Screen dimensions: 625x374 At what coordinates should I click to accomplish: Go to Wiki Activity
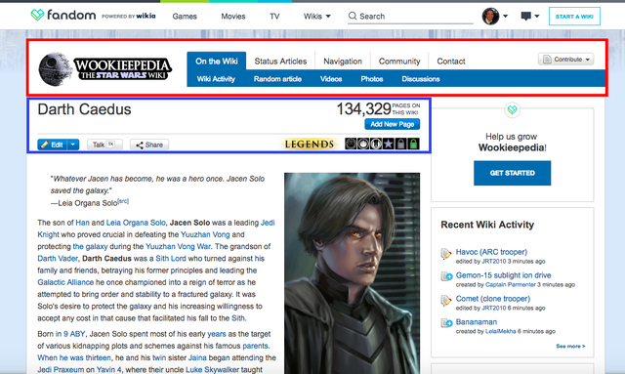click(216, 79)
